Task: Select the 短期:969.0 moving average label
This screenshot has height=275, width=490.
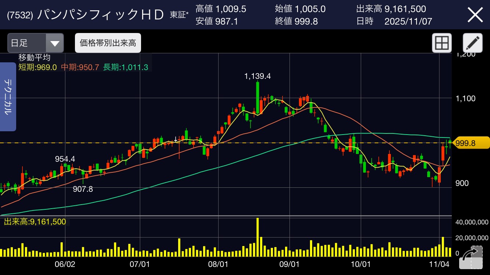Action: coord(37,67)
